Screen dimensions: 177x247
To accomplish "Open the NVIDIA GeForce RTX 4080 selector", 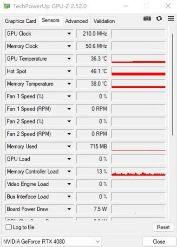I will click(x=52, y=241).
